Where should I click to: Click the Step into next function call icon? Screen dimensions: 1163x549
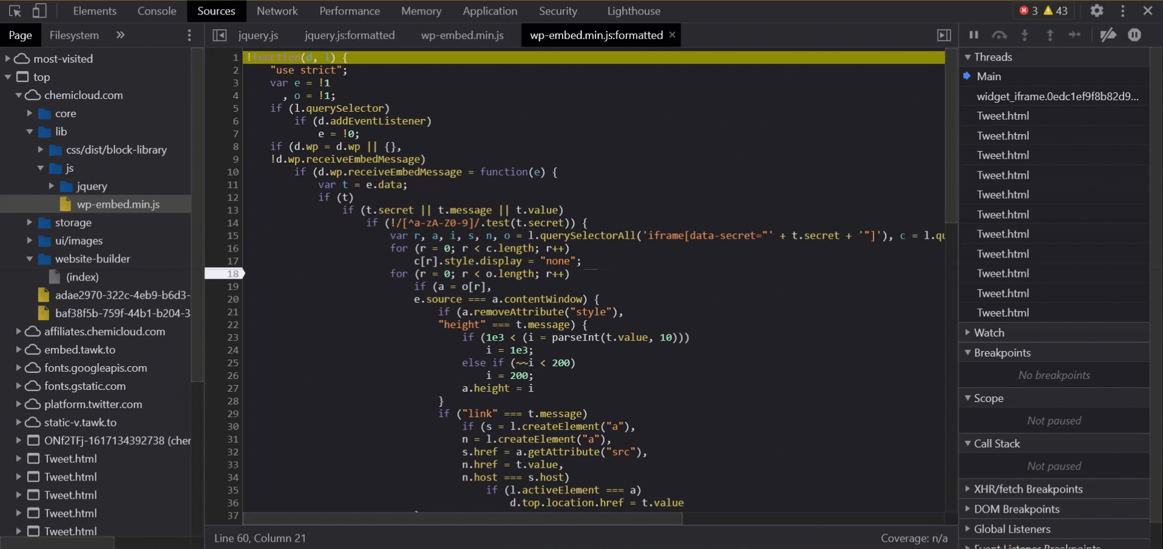(x=1025, y=35)
